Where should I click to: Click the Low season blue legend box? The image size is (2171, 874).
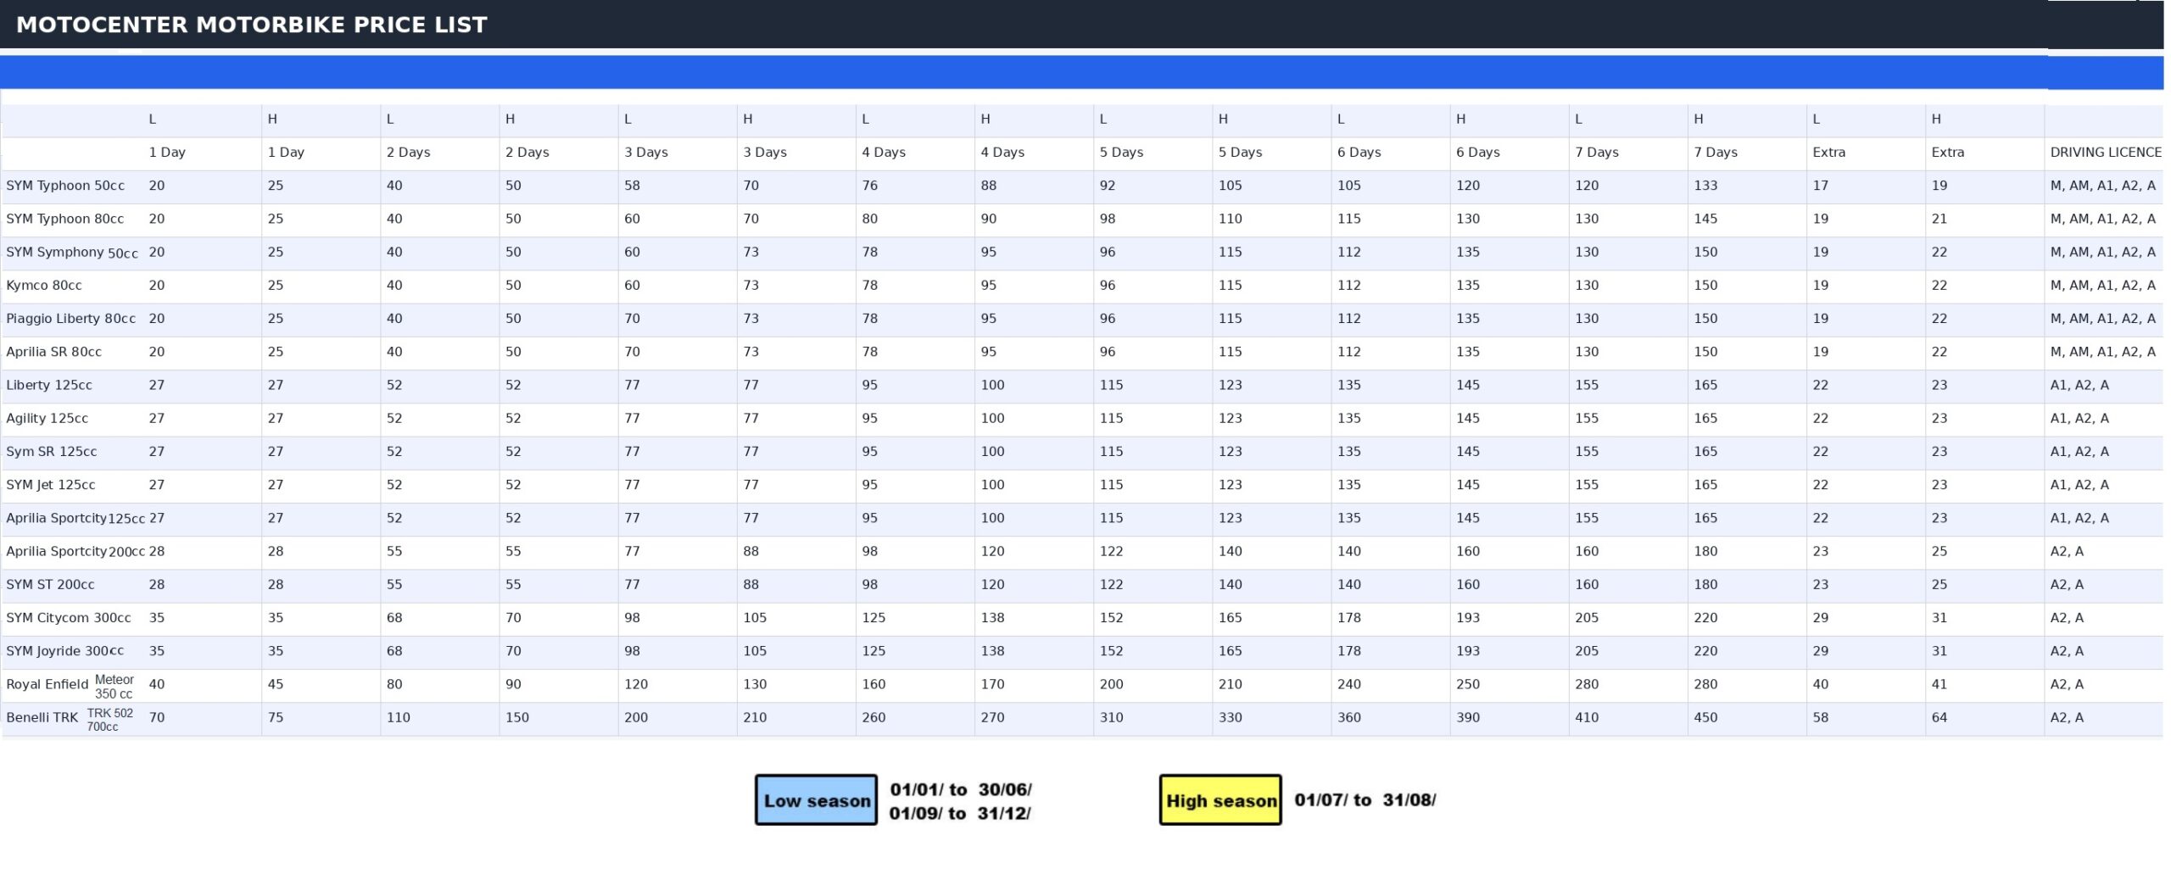point(816,799)
